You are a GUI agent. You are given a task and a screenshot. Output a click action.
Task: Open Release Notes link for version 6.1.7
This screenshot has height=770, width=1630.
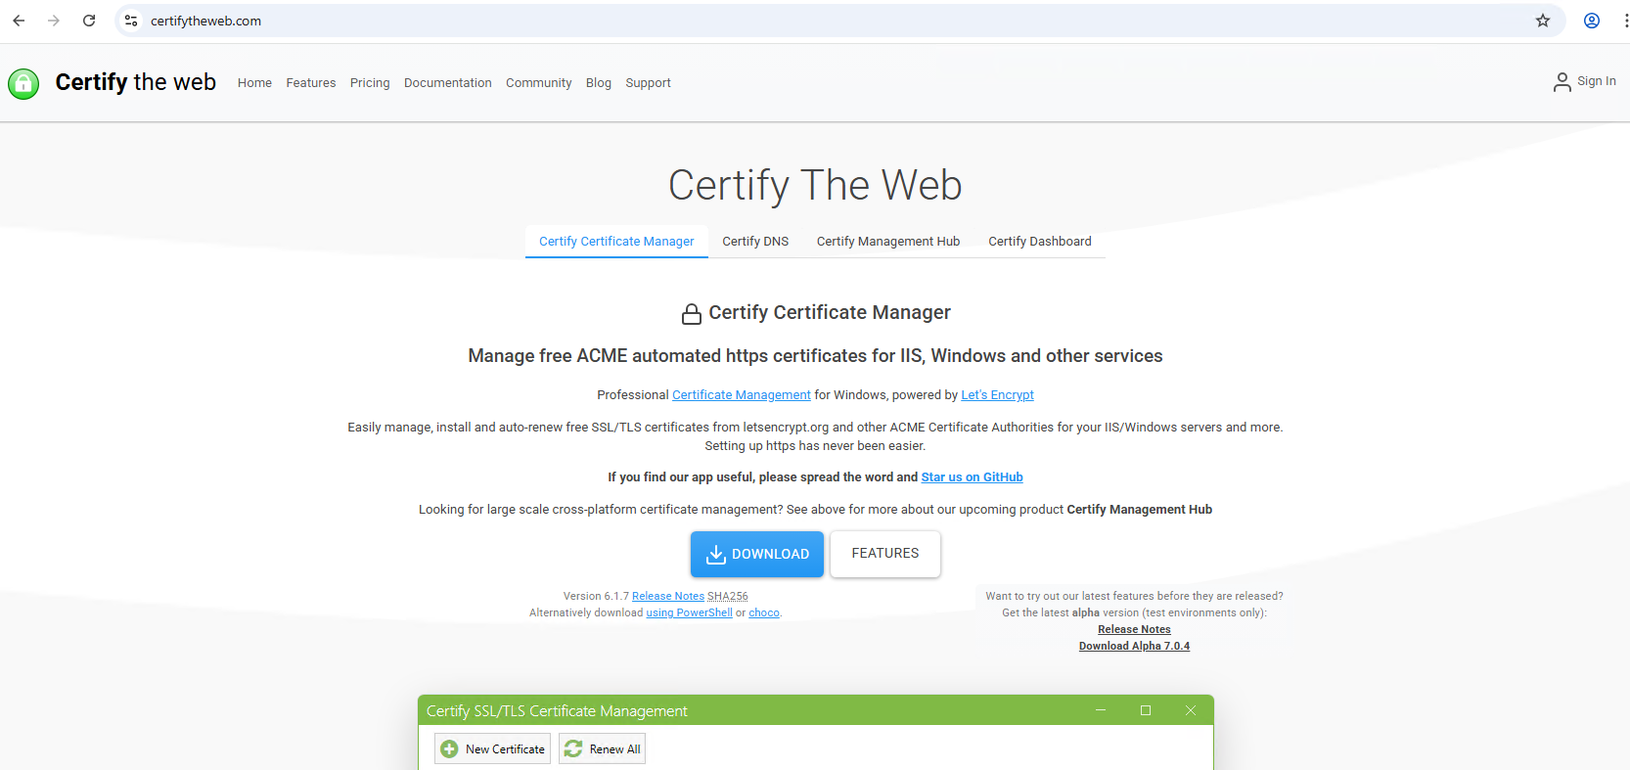[668, 596]
